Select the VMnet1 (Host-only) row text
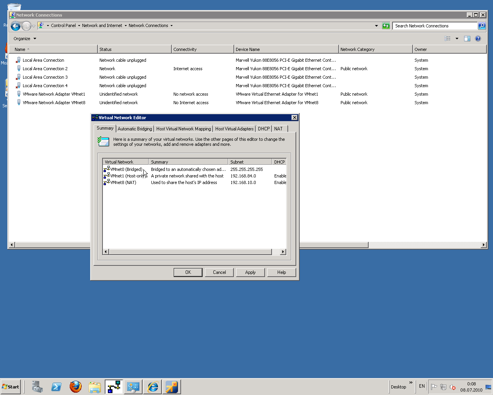The image size is (493, 395). 129,176
